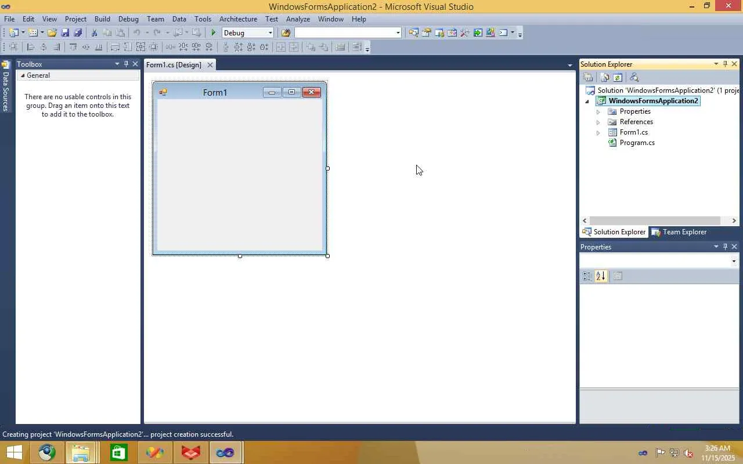
Task: Open the Debug configuration dropdown
Action: pos(270,33)
